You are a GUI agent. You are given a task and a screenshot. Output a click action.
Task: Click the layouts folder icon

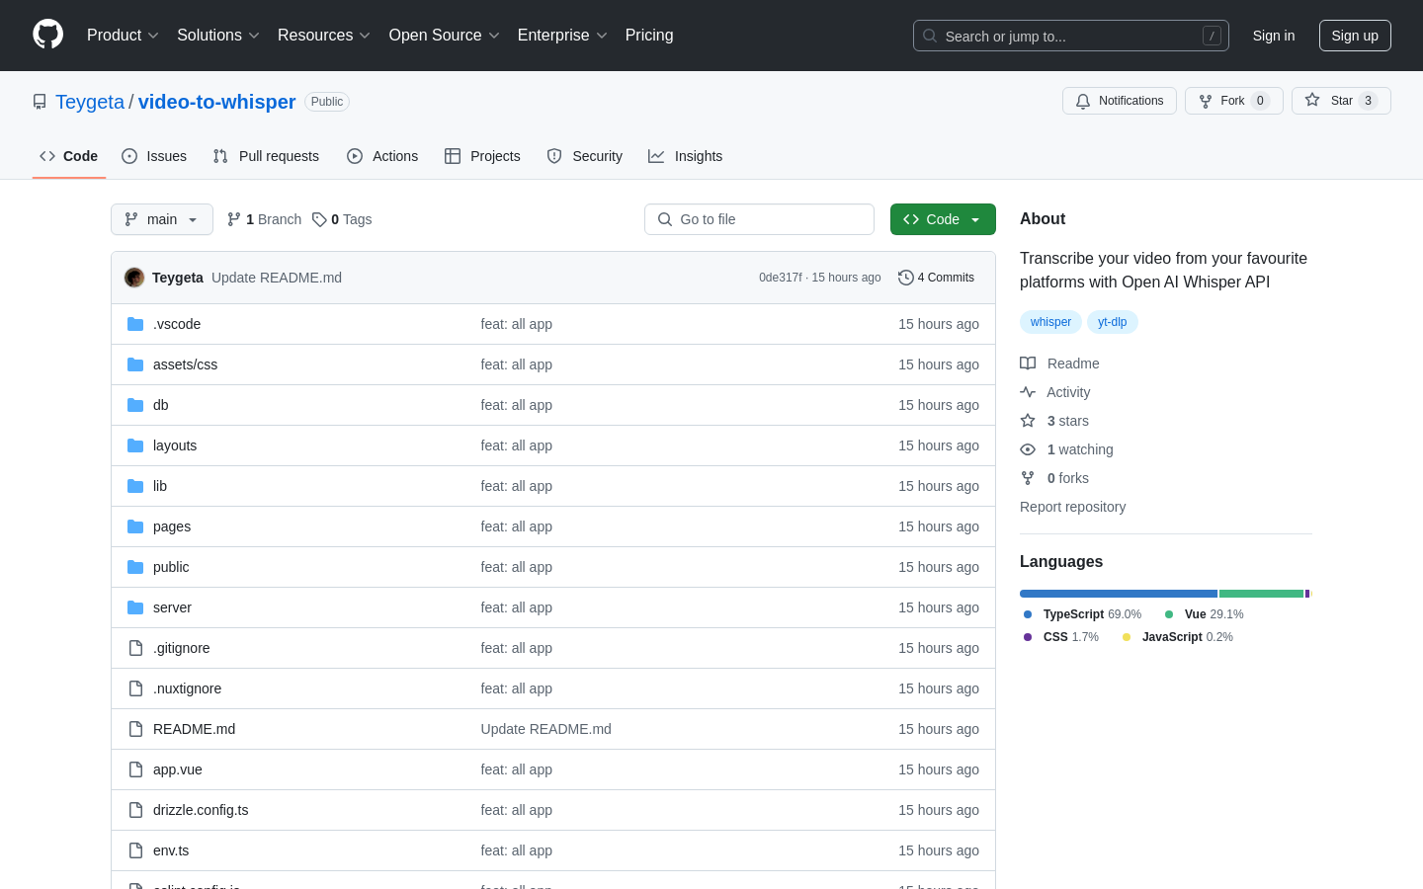click(x=135, y=445)
